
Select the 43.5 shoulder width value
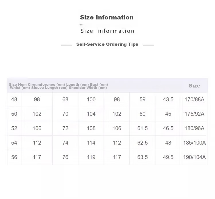point(168,100)
